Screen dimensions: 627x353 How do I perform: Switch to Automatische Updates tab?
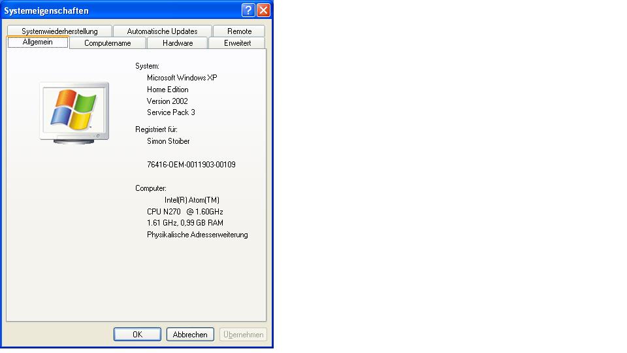[163, 31]
